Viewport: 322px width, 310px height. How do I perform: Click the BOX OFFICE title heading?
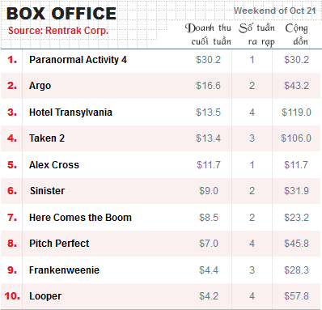pyautogui.click(x=61, y=14)
